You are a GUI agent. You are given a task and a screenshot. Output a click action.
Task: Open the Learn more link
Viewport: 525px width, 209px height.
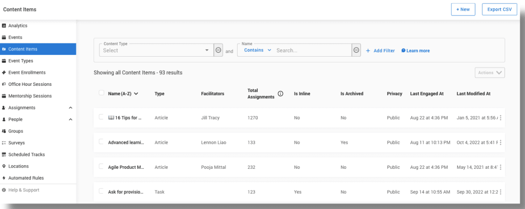click(x=418, y=51)
